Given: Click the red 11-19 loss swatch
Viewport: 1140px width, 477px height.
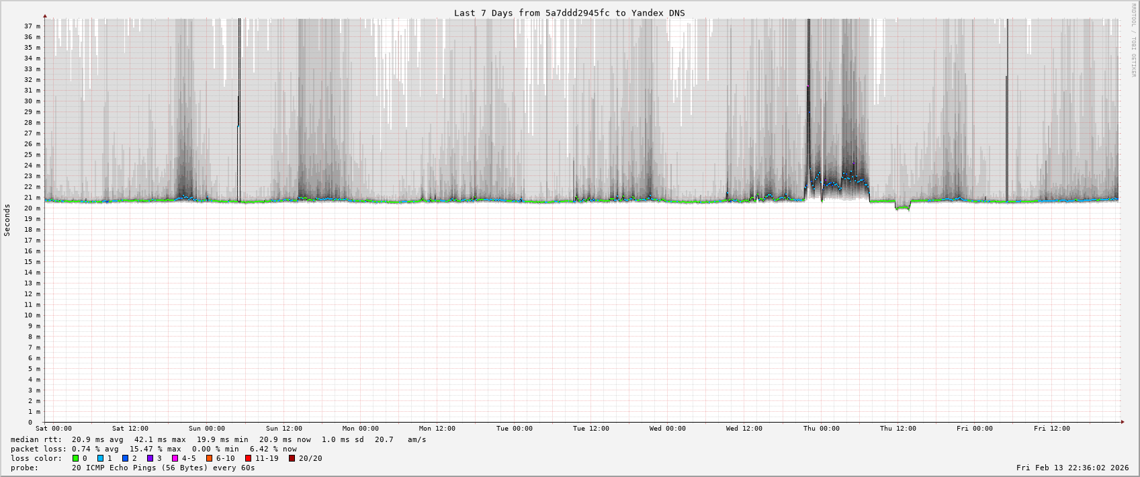Looking at the screenshot, I should pos(248,458).
